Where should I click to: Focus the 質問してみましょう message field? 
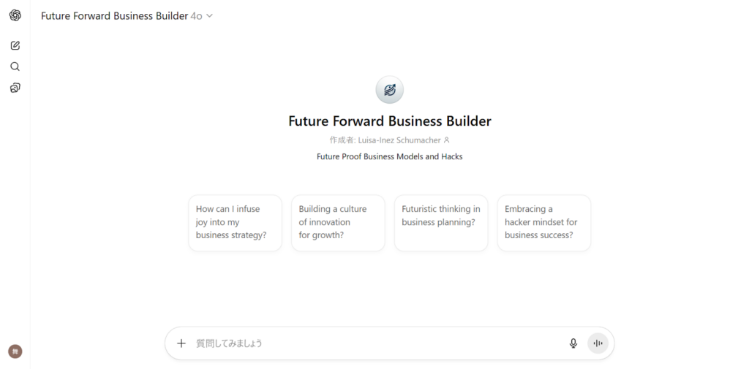(x=377, y=343)
